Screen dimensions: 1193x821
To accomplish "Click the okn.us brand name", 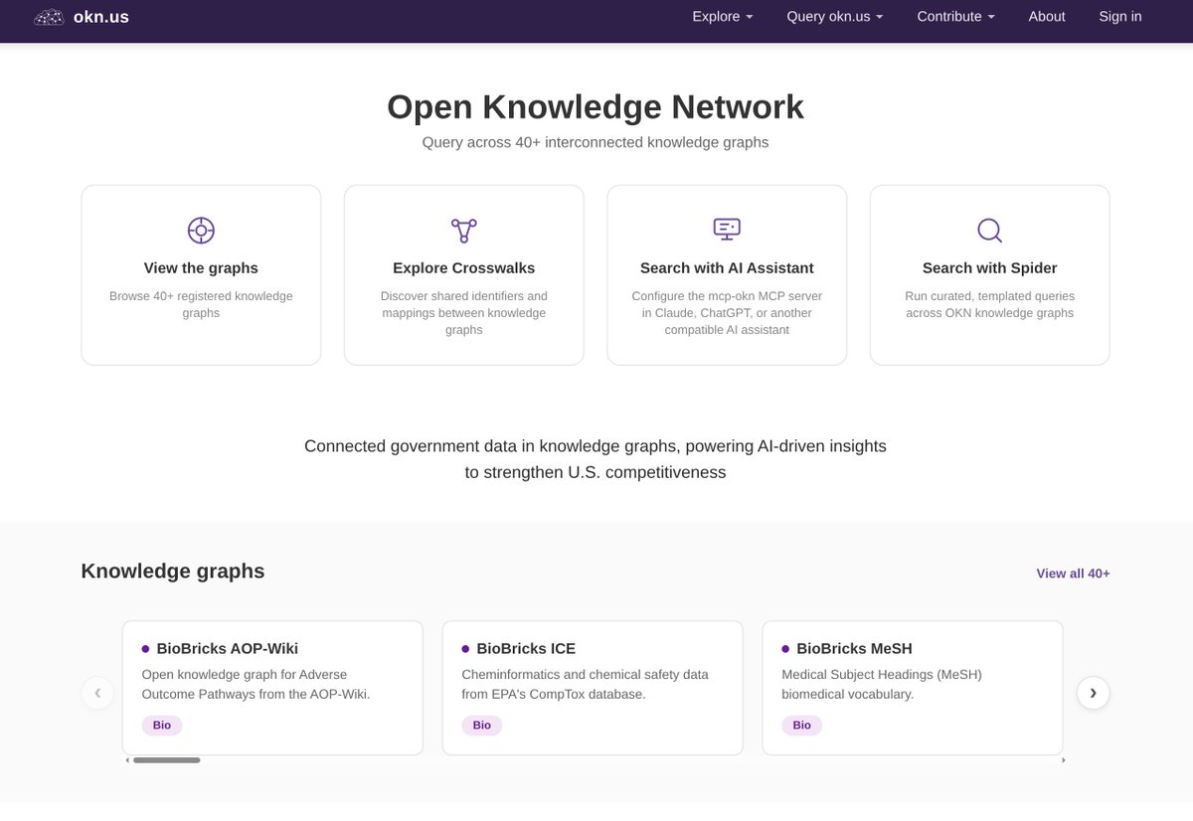I will pos(100,17).
